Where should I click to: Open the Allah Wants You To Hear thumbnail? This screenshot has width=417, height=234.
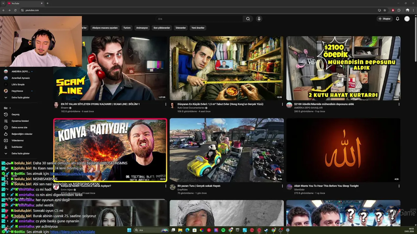pos(343,150)
